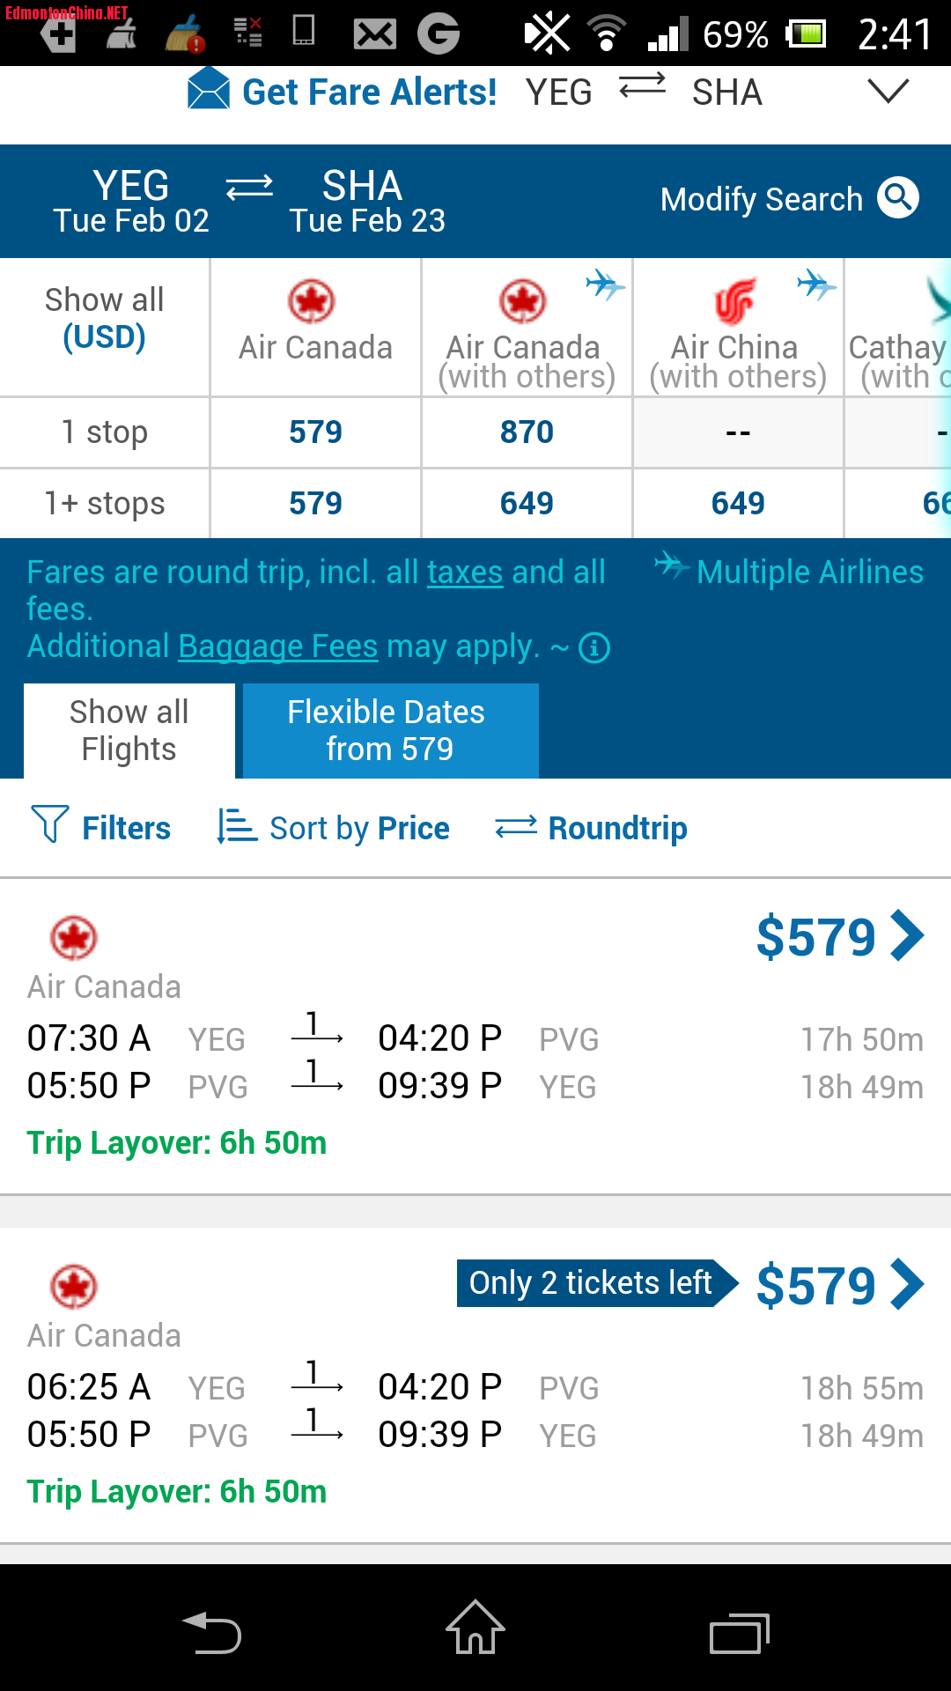
Task: Open the first $579 flight arrow
Action: pos(907,935)
